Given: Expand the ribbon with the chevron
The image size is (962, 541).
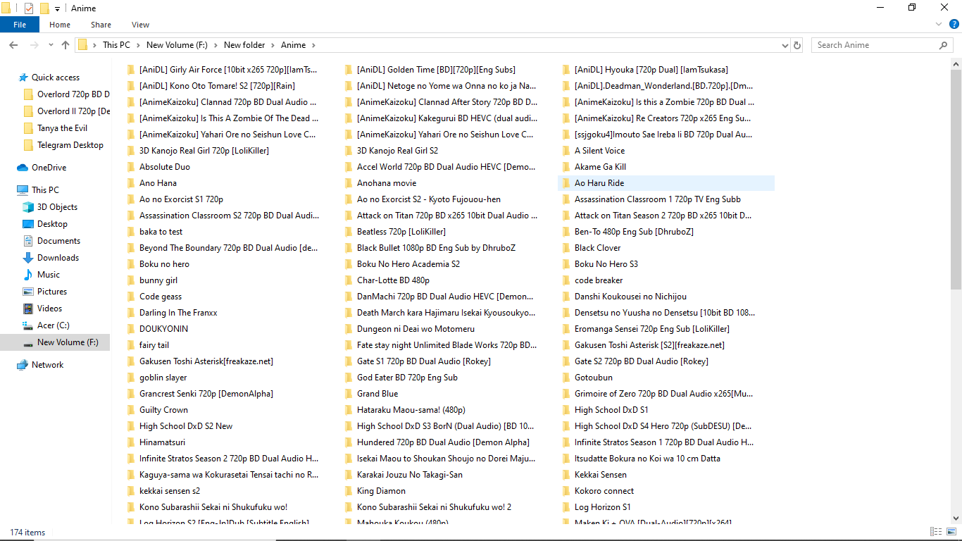Looking at the screenshot, I should click(940, 24).
